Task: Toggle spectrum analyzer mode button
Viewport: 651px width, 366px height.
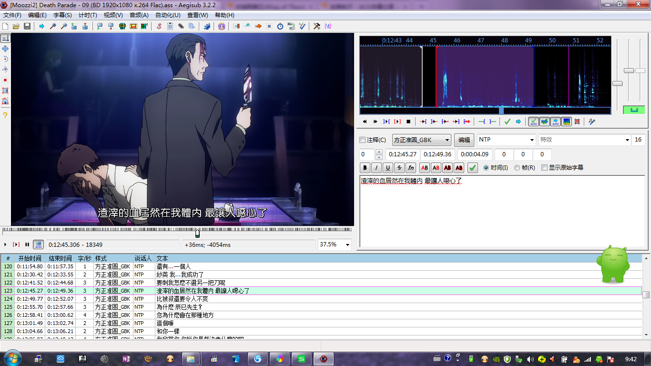Action: [566, 122]
